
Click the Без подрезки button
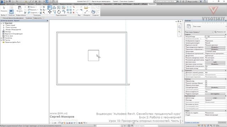point(215,94)
